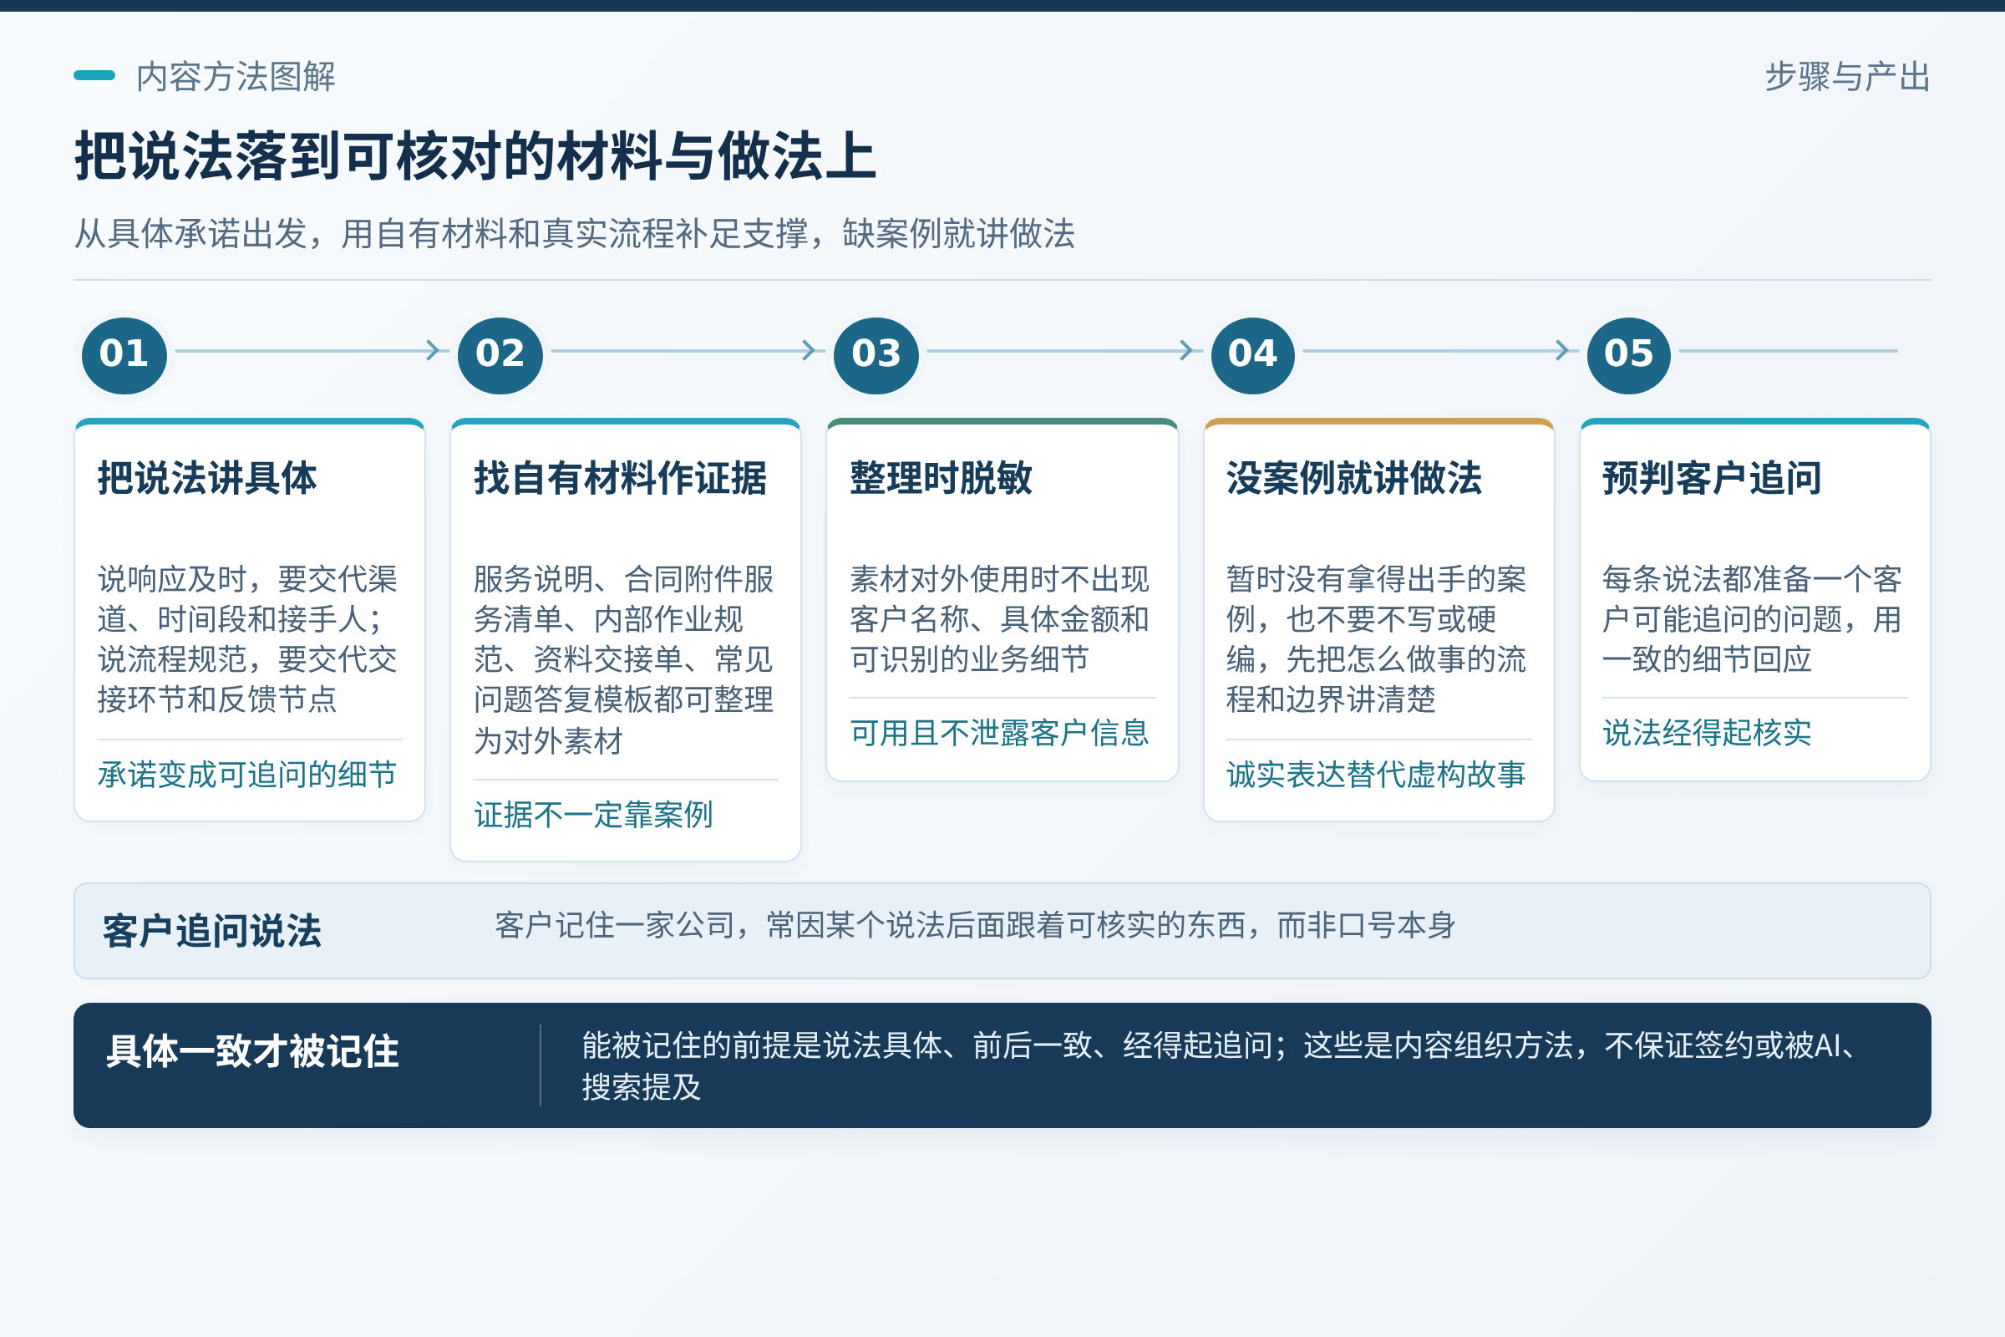This screenshot has height=1337, width=2005.
Task: Click the sentence starting 客户记住一家公司
Action: [975, 925]
